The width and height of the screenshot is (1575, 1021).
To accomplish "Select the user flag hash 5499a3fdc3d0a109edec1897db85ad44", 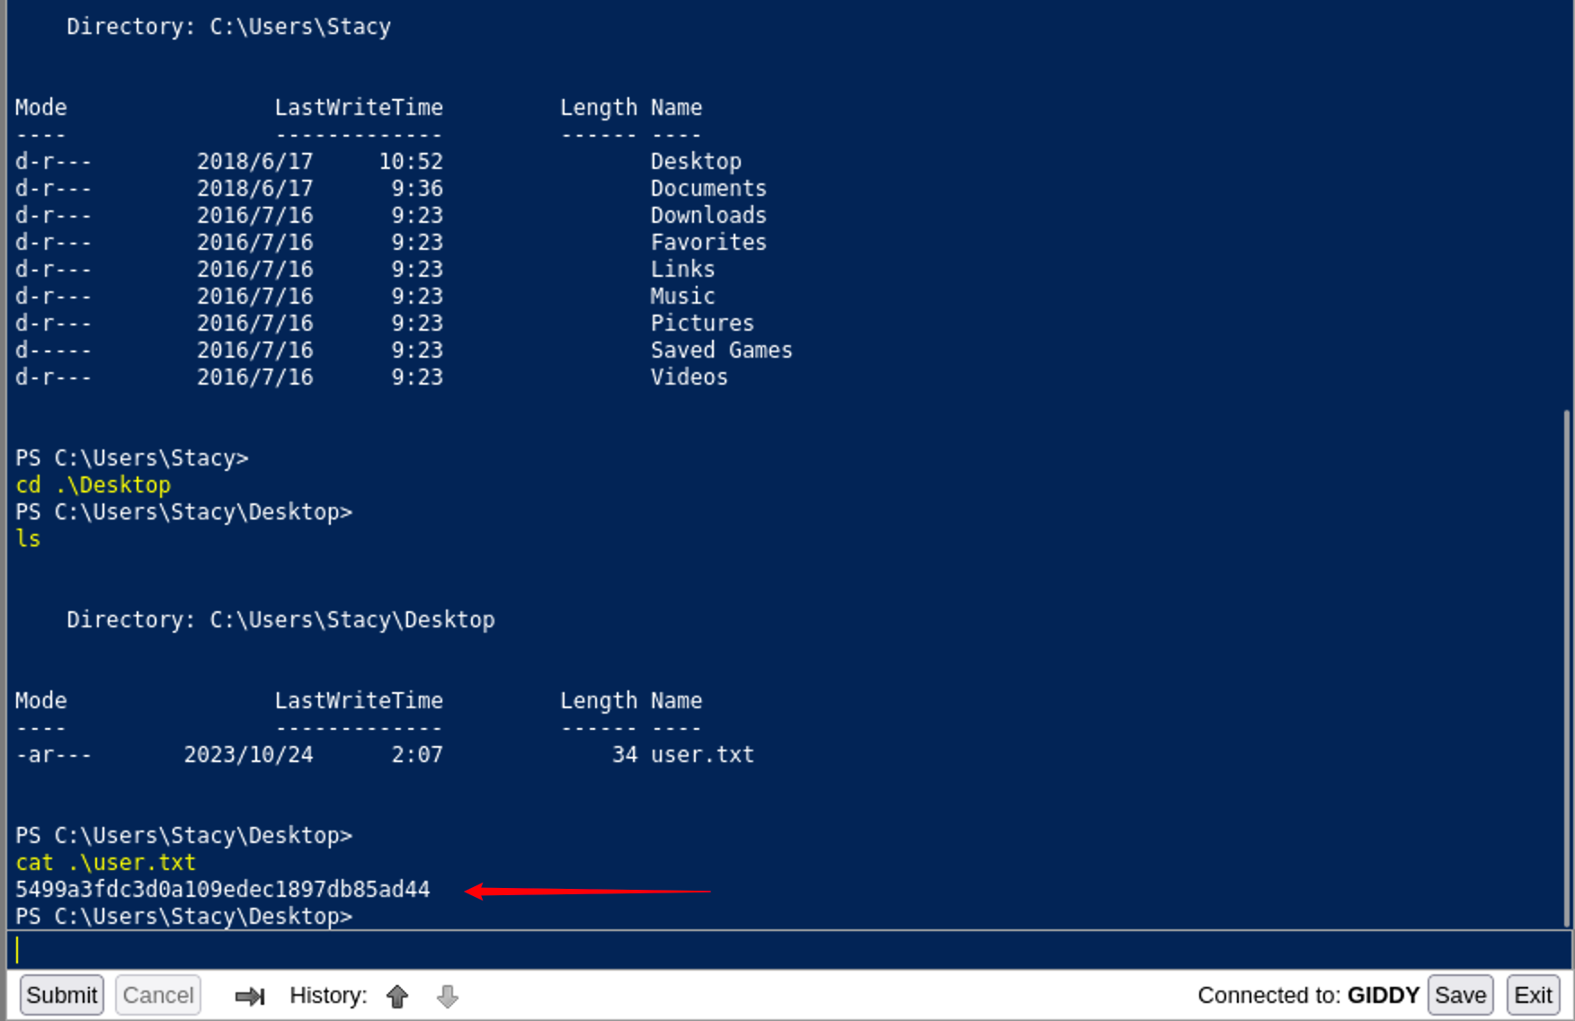I will 223,889.
